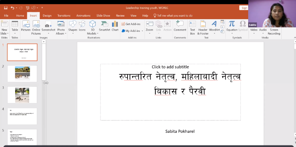Click the Tell me what you want to do box
296x147 pixels.
173,15
